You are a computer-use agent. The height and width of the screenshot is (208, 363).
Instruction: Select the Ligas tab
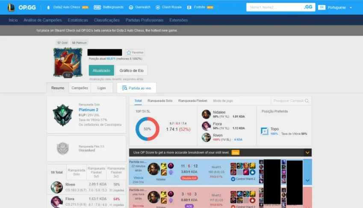point(101,88)
